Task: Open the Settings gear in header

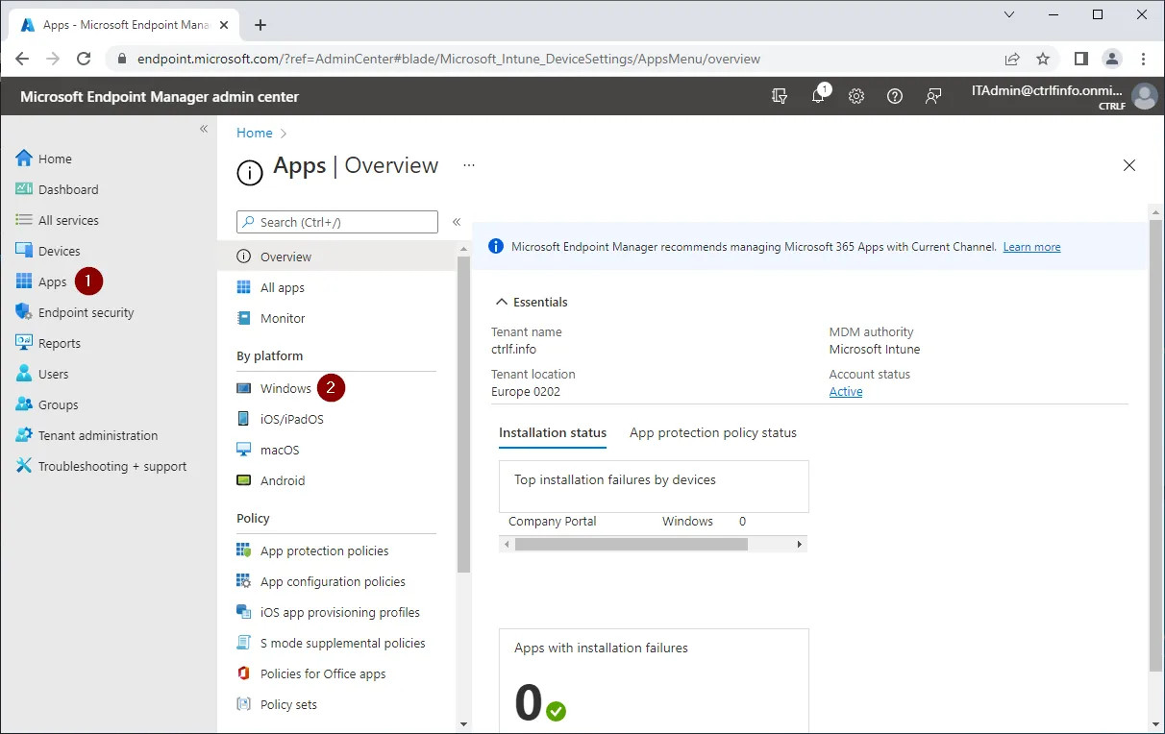Action: [x=856, y=96]
